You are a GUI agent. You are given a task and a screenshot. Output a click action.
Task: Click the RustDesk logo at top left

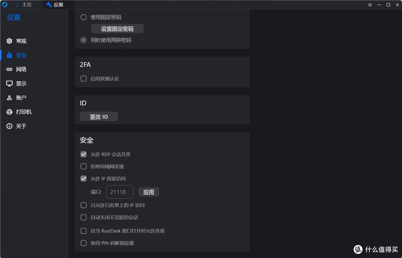click(x=5, y=5)
